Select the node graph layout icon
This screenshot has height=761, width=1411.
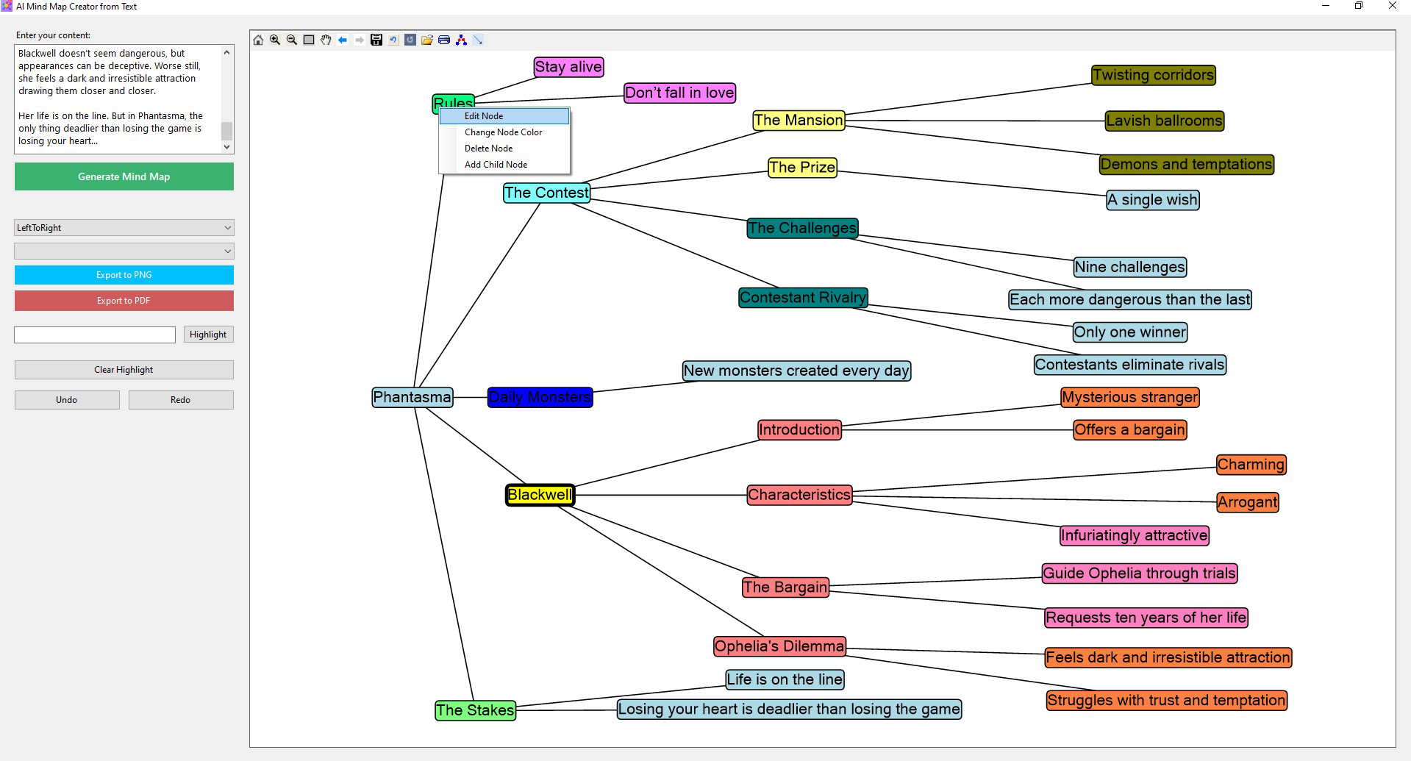(461, 40)
